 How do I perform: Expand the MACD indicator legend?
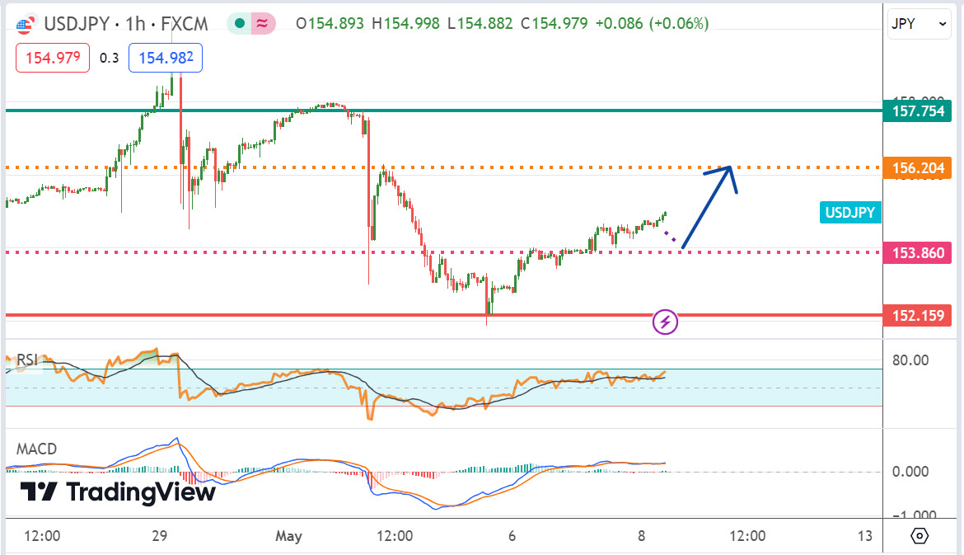click(37, 449)
